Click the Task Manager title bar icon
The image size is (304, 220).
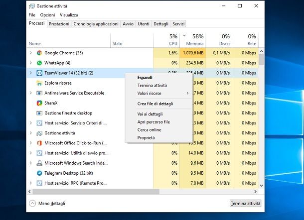pyautogui.click(x=32, y=6)
